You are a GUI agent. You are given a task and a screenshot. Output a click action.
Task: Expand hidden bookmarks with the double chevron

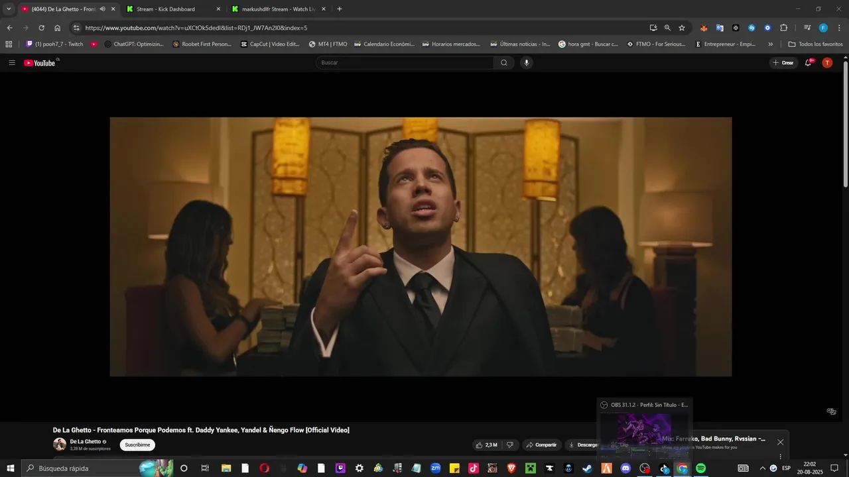[770, 44]
